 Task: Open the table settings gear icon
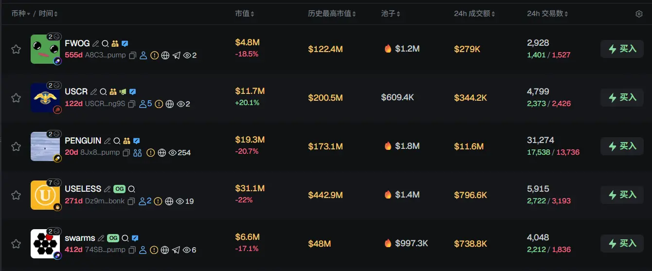(x=639, y=14)
